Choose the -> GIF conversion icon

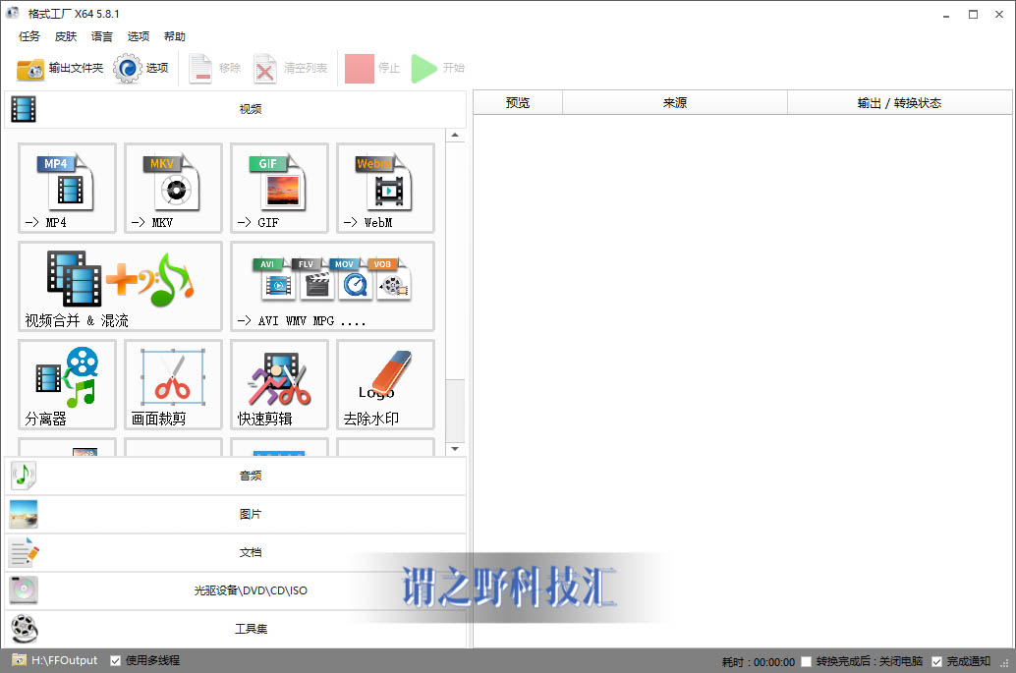click(x=279, y=187)
